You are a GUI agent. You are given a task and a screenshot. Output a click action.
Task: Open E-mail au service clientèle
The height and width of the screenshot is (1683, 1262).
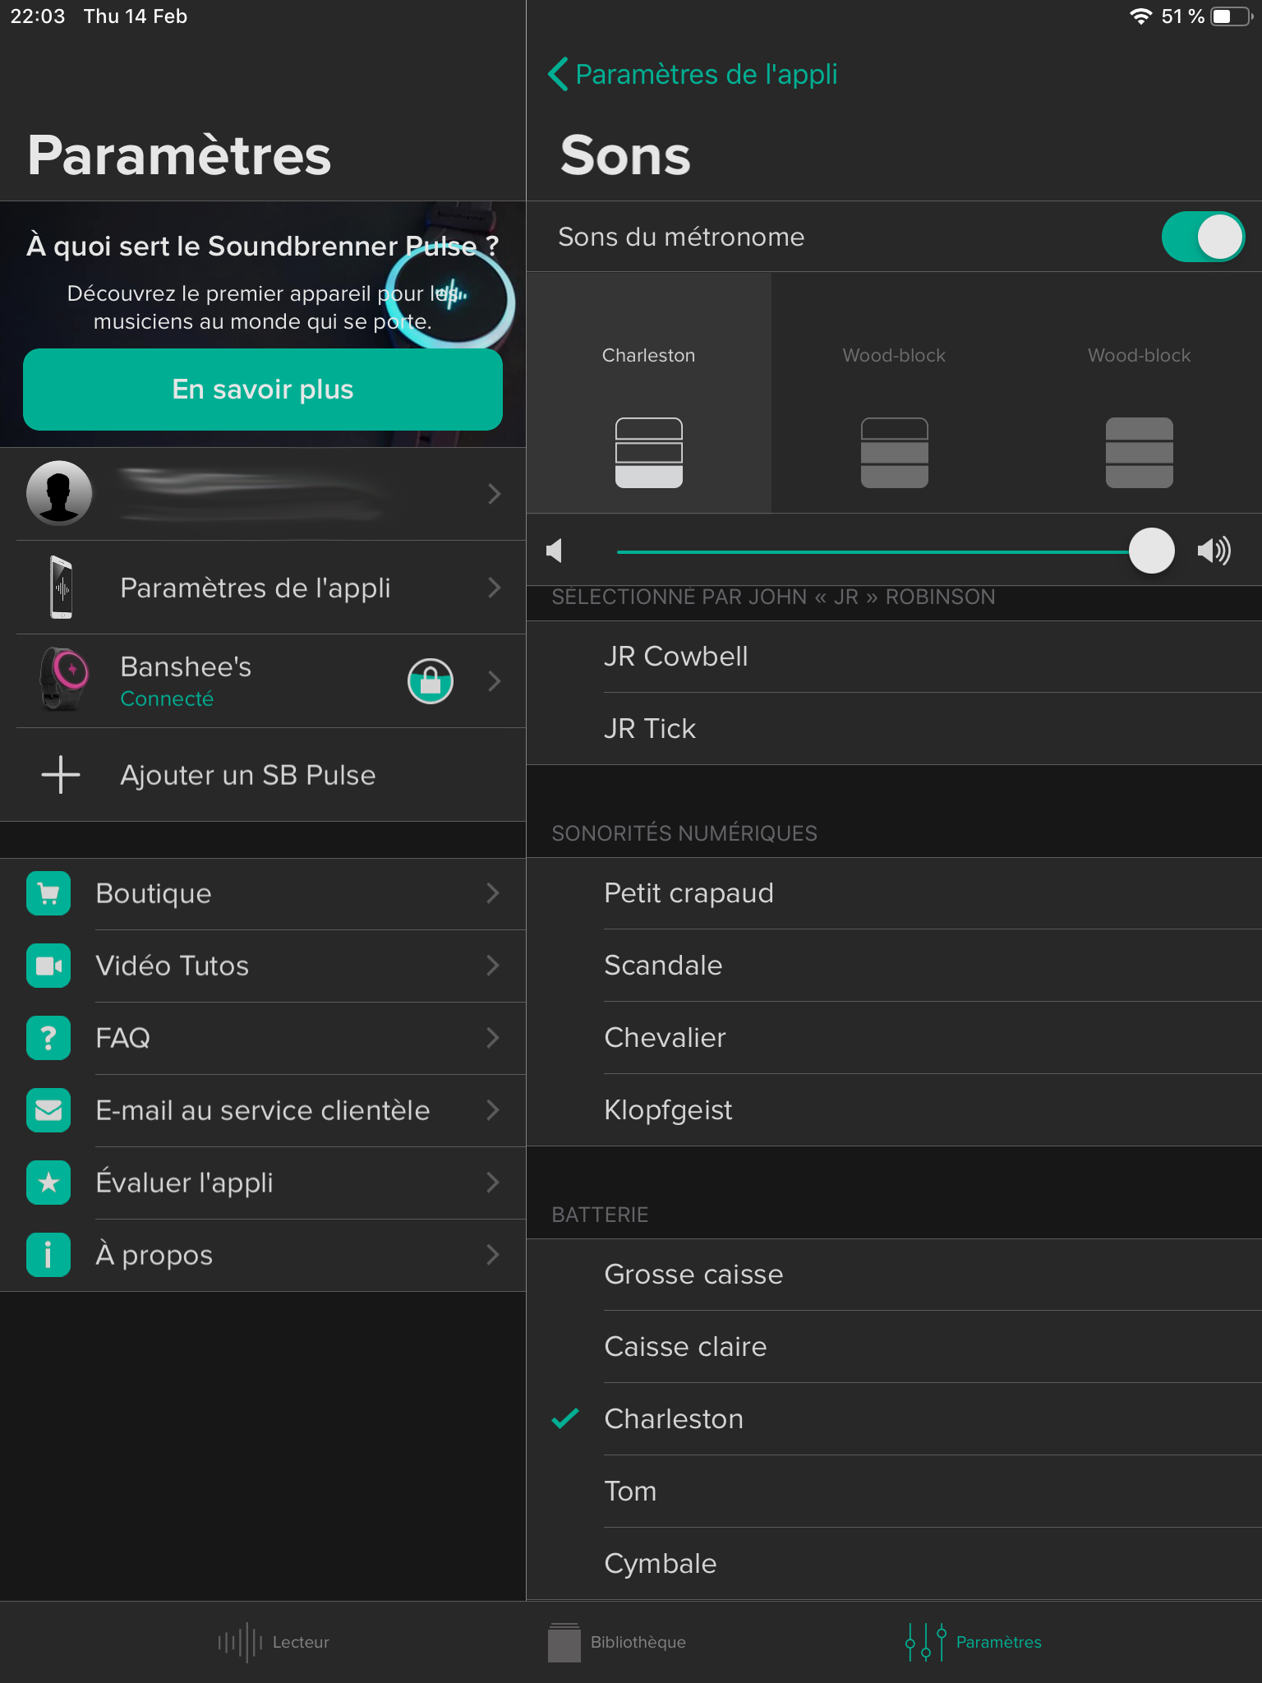(x=263, y=1110)
